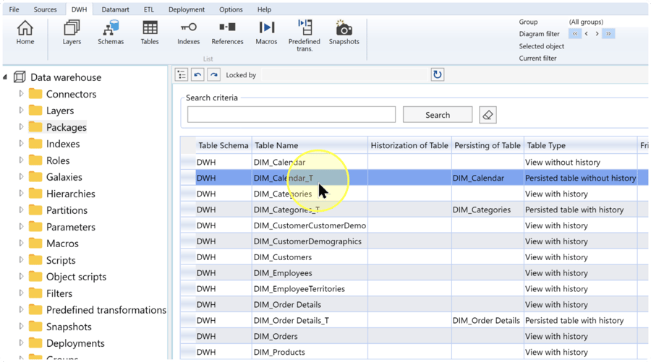The image size is (651, 362).
Task: Click the search criteria input field
Action: click(x=291, y=114)
